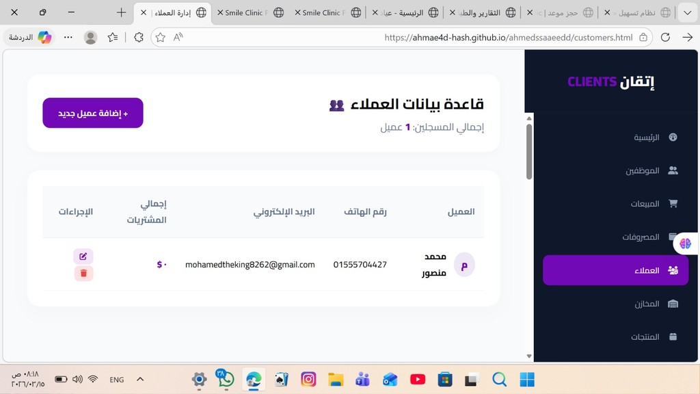The width and height of the screenshot is (700, 394).
Task: Open Microsoft Store from the taskbar
Action: pos(444,379)
